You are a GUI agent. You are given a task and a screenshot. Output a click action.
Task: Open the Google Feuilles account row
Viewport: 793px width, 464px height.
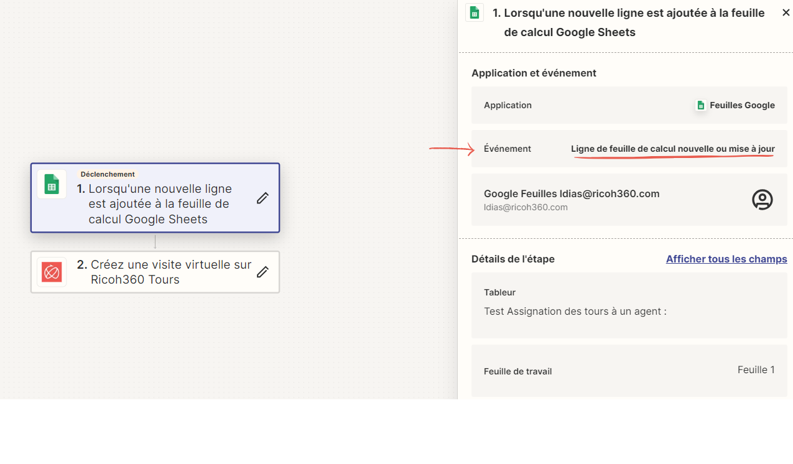click(x=629, y=200)
